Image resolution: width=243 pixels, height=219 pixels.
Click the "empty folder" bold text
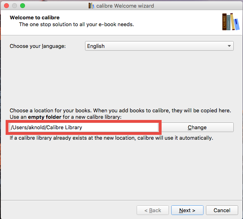(45, 117)
